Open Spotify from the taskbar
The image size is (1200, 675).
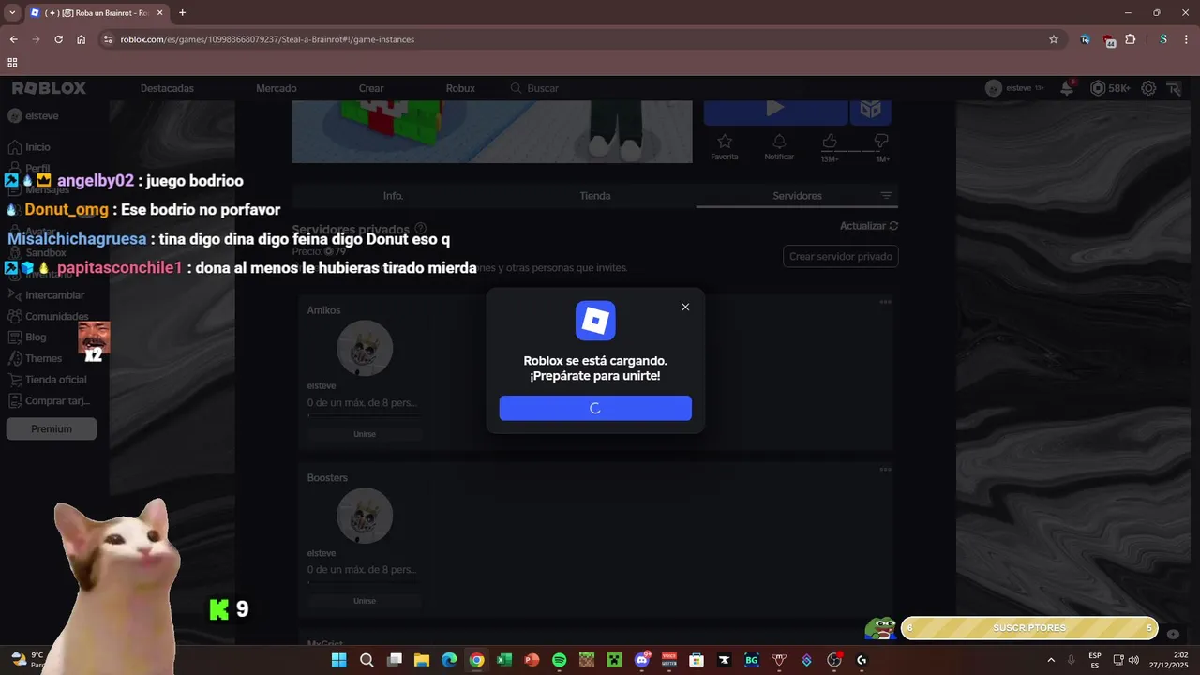click(559, 660)
